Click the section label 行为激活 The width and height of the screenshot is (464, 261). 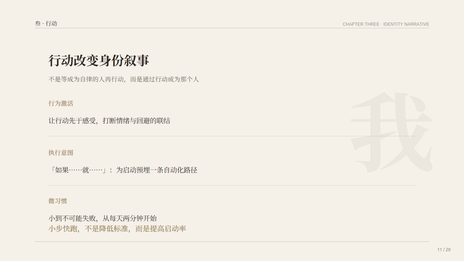61,103
